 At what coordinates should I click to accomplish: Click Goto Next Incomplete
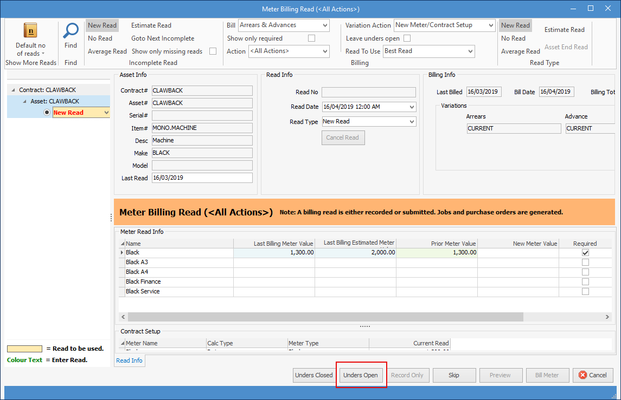point(163,38)
